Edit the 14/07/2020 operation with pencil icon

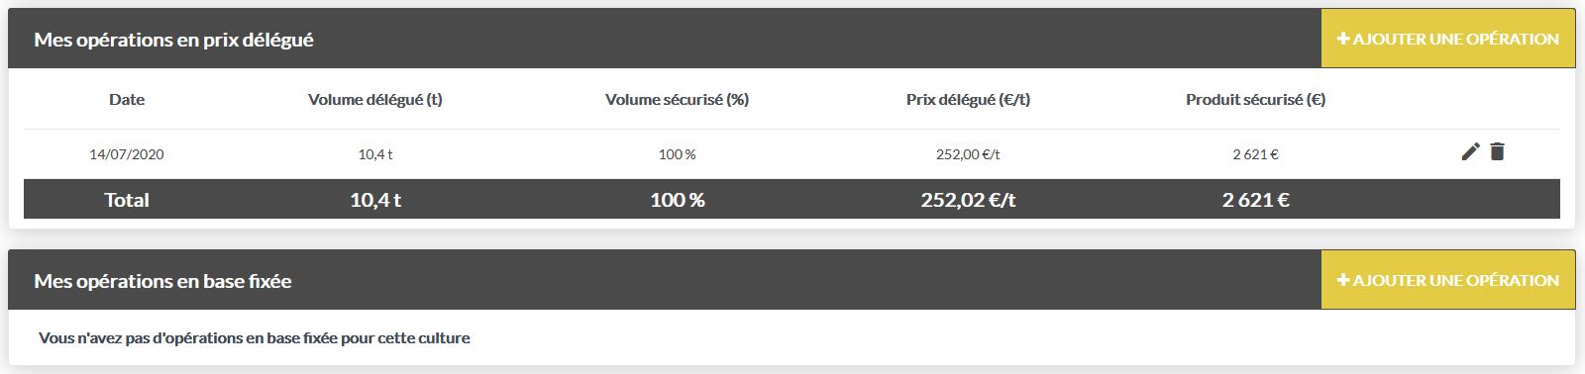pyautogui.click(x=1470, y=151)
